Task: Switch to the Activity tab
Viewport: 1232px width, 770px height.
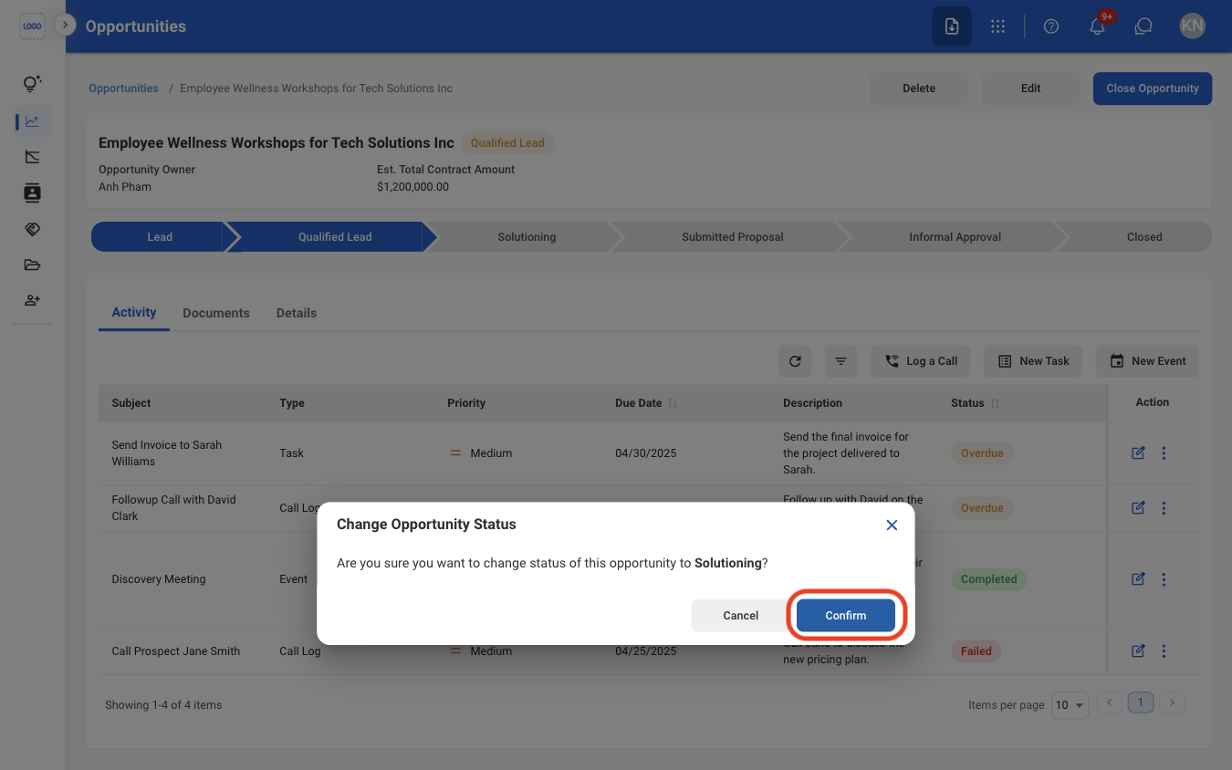Action: pos(134,313)
